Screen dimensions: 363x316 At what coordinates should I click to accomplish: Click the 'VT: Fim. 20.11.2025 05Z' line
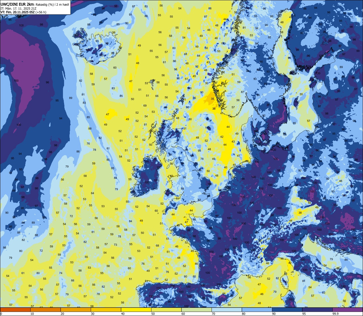[17, 12]
